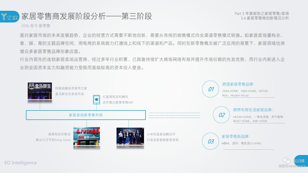Image resolution: width=308 pixels, height=173 pixels.
Task: Click the 亿欧 logo badge
Action: pyautogui.click(x=9, y=17)
